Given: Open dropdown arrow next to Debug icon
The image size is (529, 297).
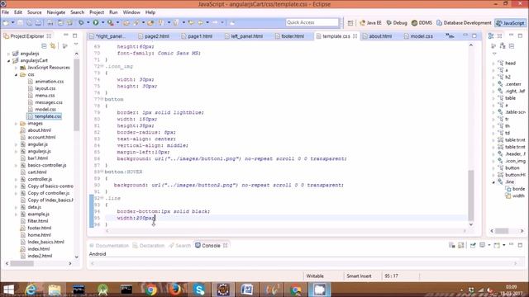Looking at the screenshot, I should point(88,23).
